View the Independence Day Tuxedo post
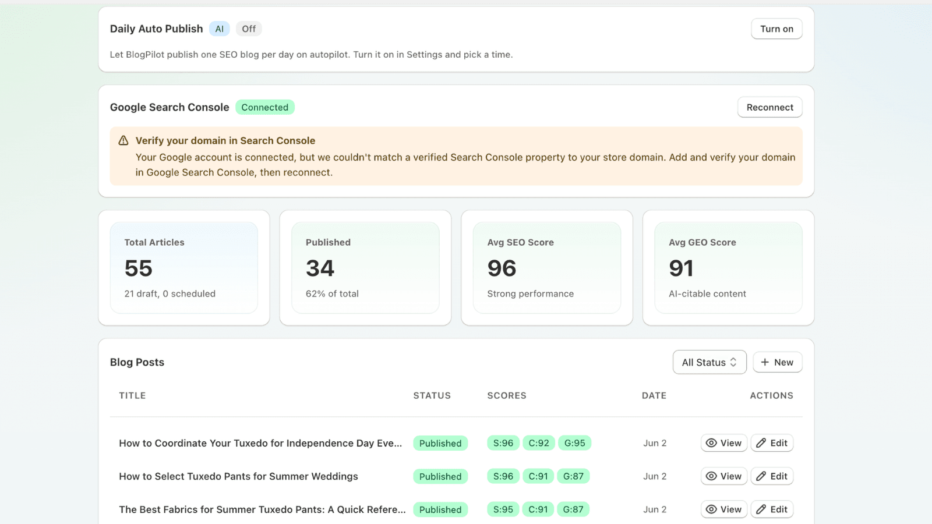Screen dimensions: 932x524 724,443
